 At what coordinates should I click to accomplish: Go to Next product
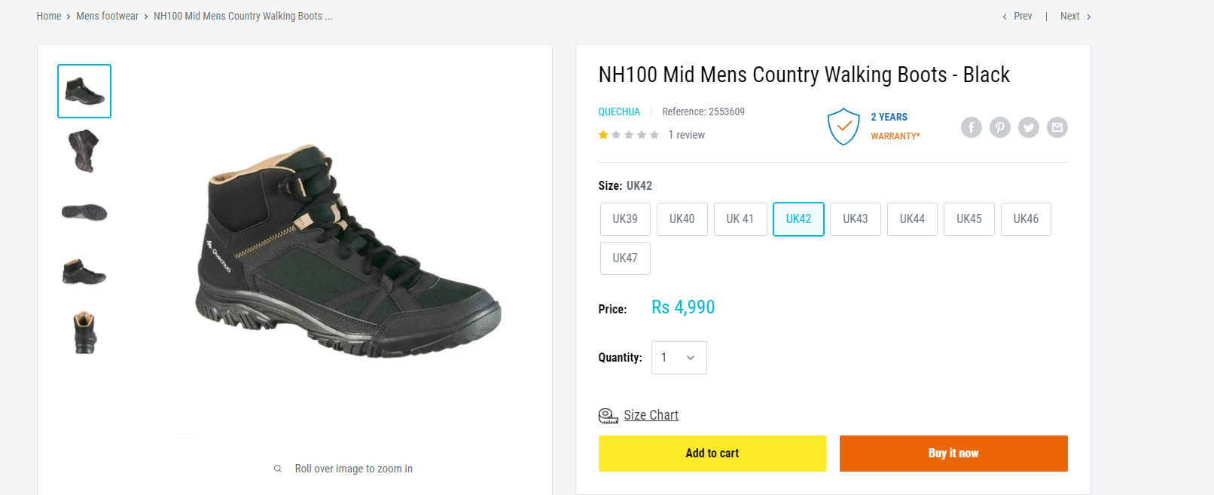coord(1075,16)
